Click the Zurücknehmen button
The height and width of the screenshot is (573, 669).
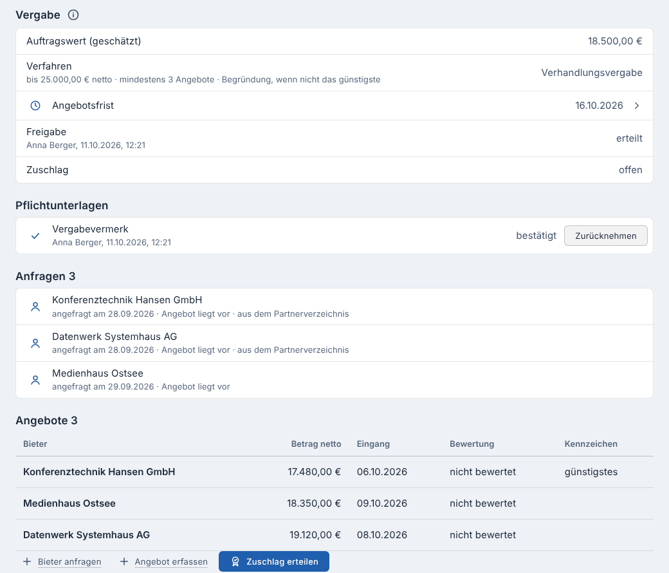(x=605, y=236)
